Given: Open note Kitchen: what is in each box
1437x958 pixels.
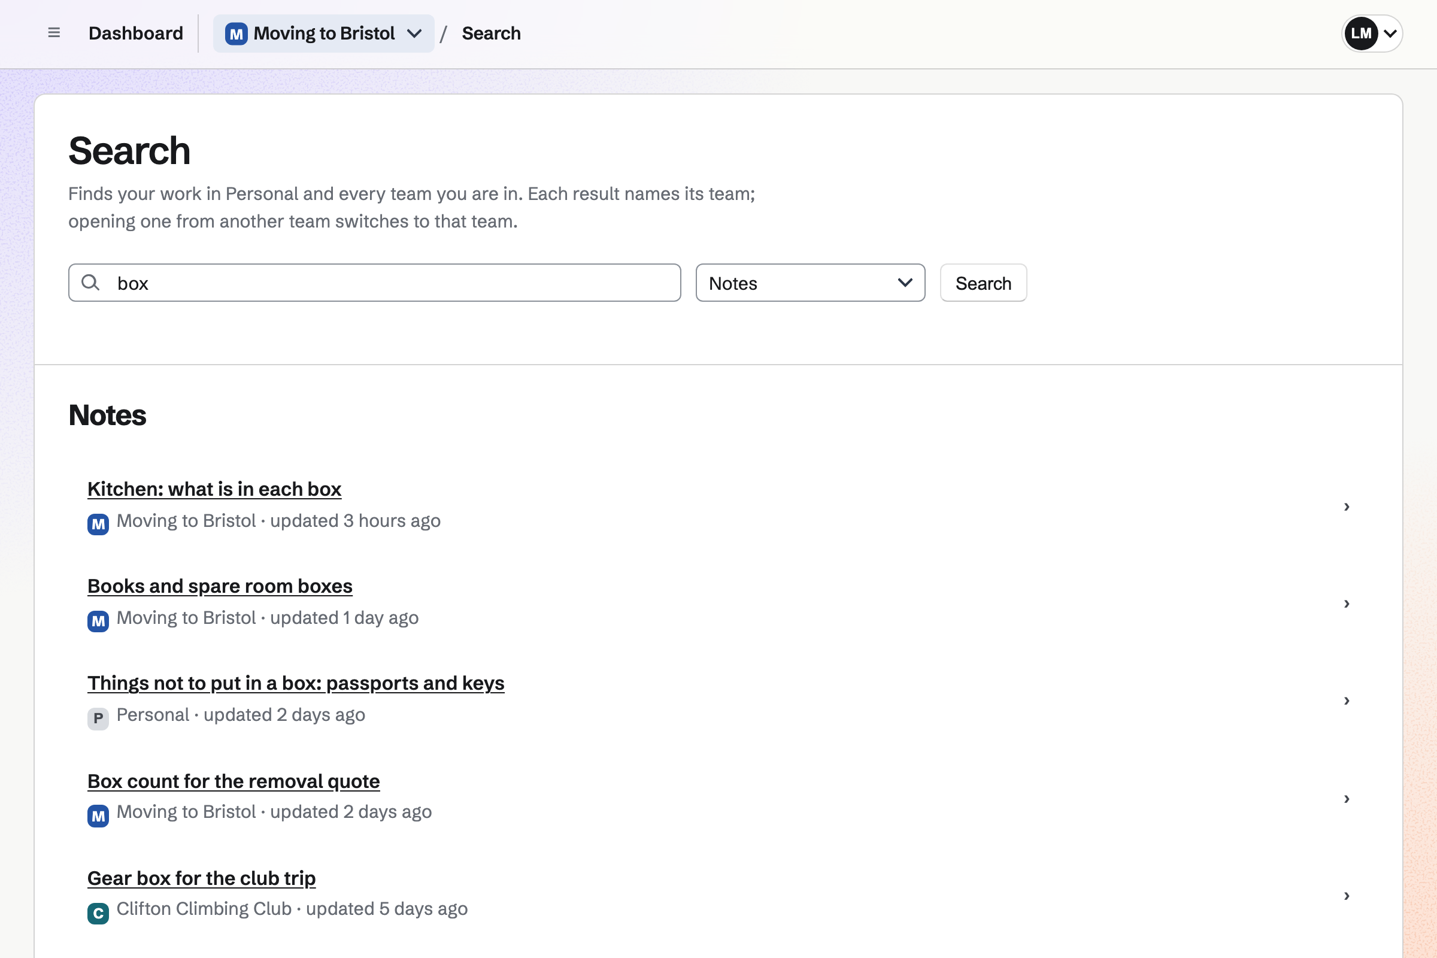Looking at the screenshot, I should point(214,489).
